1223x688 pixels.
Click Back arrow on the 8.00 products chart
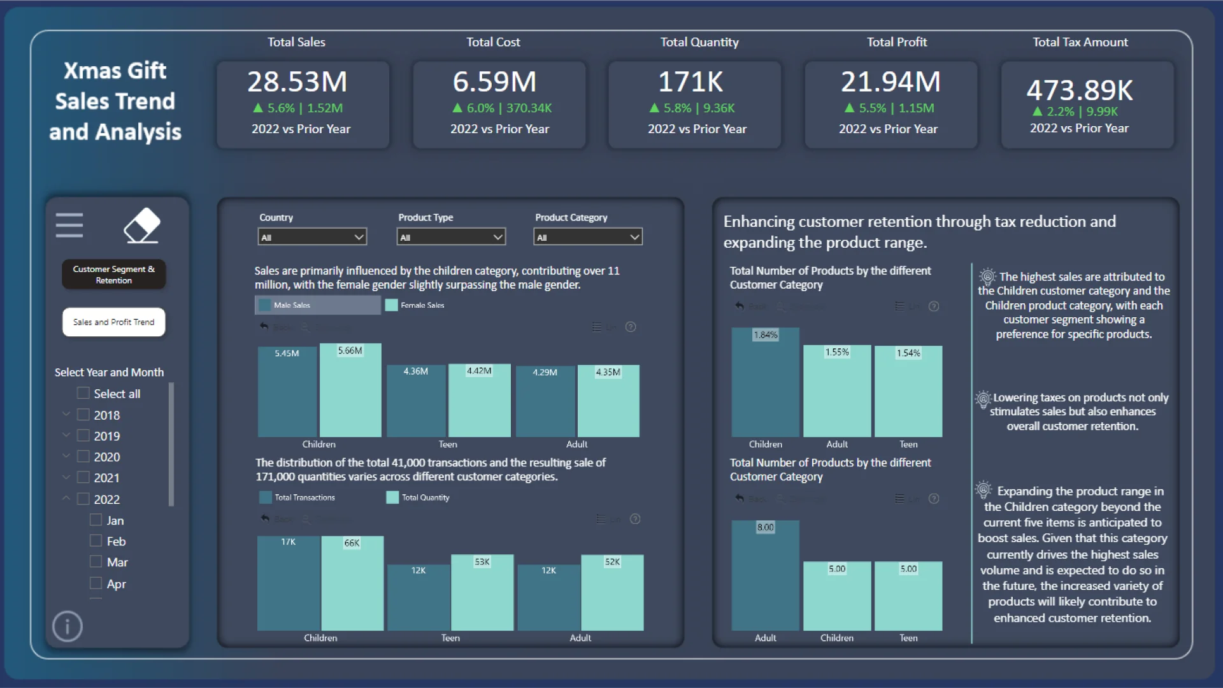tap(740, 499)
